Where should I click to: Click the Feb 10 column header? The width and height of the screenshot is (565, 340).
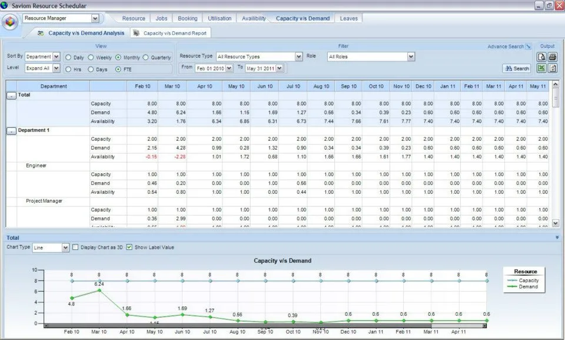coord(142,86)
